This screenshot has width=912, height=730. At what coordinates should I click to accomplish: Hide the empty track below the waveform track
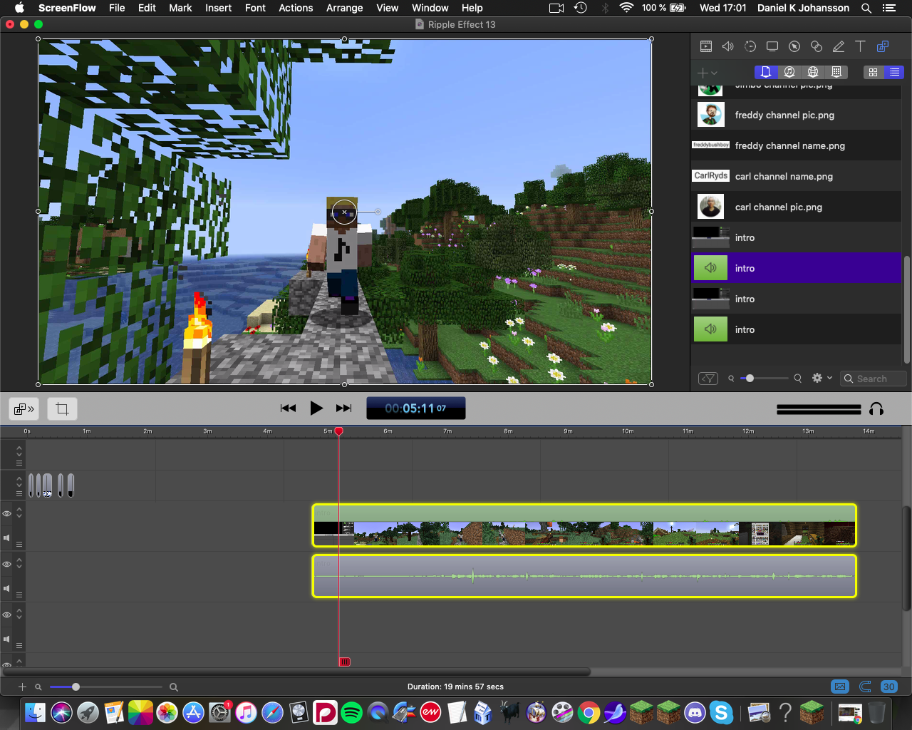(7, 615)
